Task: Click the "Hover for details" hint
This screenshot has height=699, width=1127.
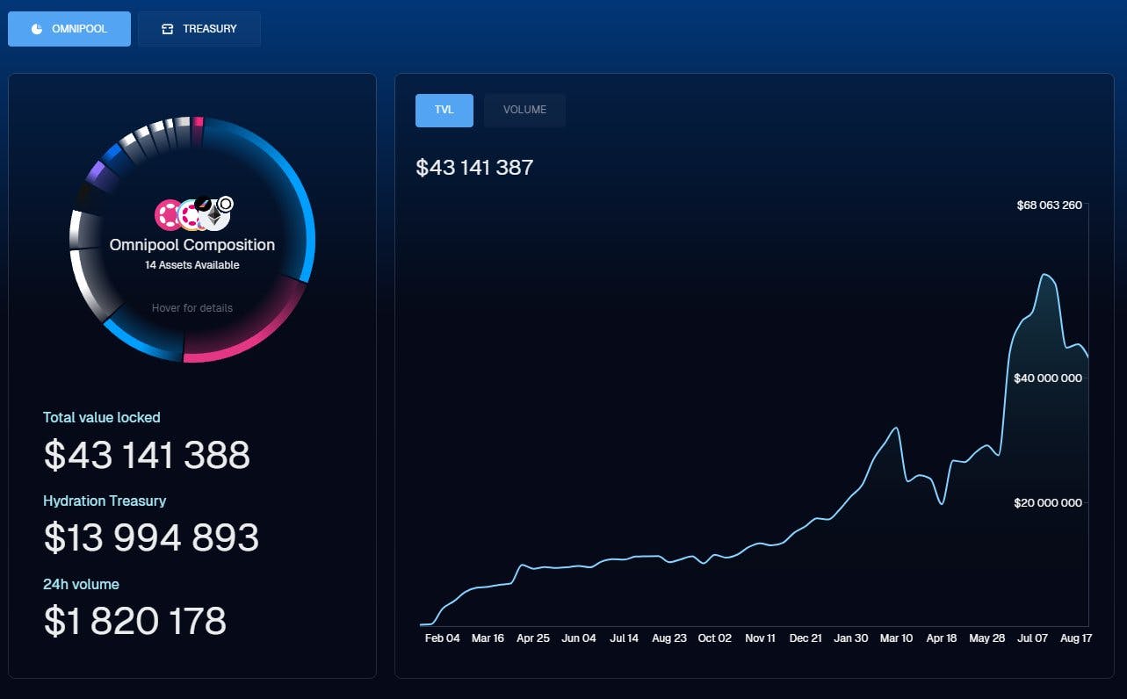Action: pos(192,308)
